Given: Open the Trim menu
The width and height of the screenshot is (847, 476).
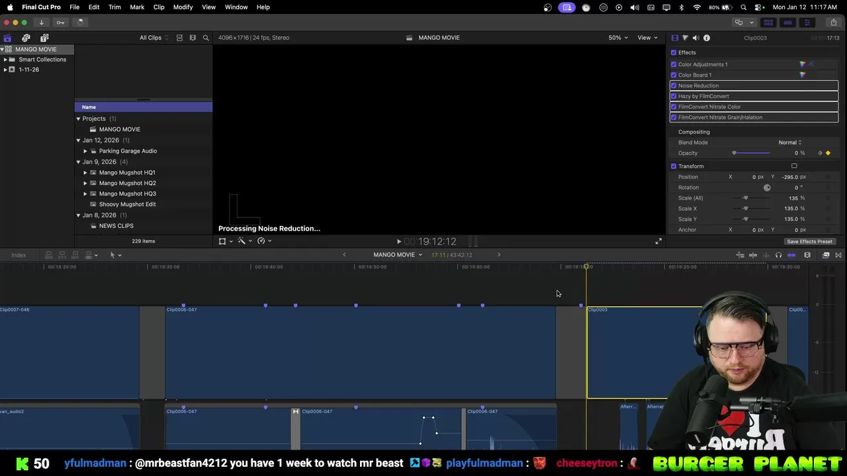Looking at the screenshot, I should tap(114, 7).
